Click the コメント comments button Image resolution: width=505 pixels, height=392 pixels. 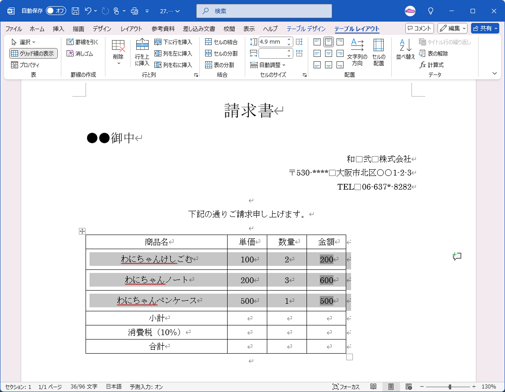(x=419, y=28)
